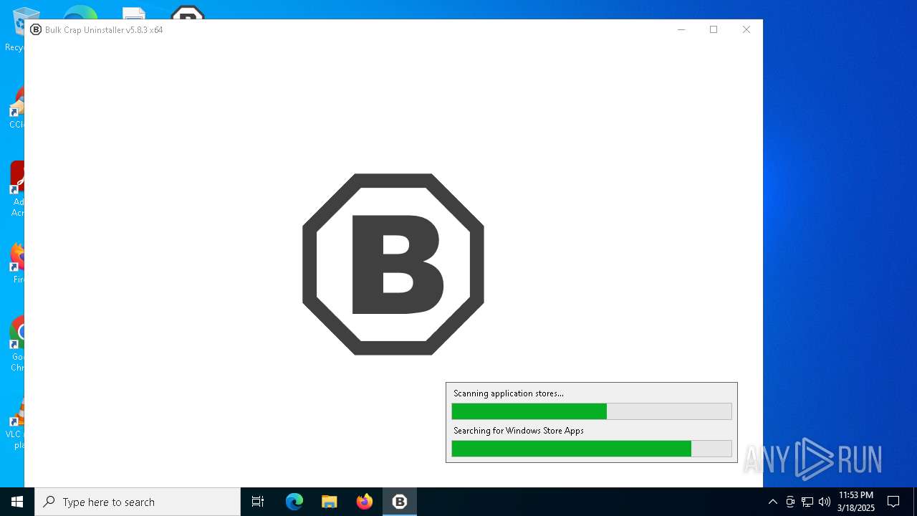Select the Bulk Crap Uninstaller taskbar button

click(400, 502)
